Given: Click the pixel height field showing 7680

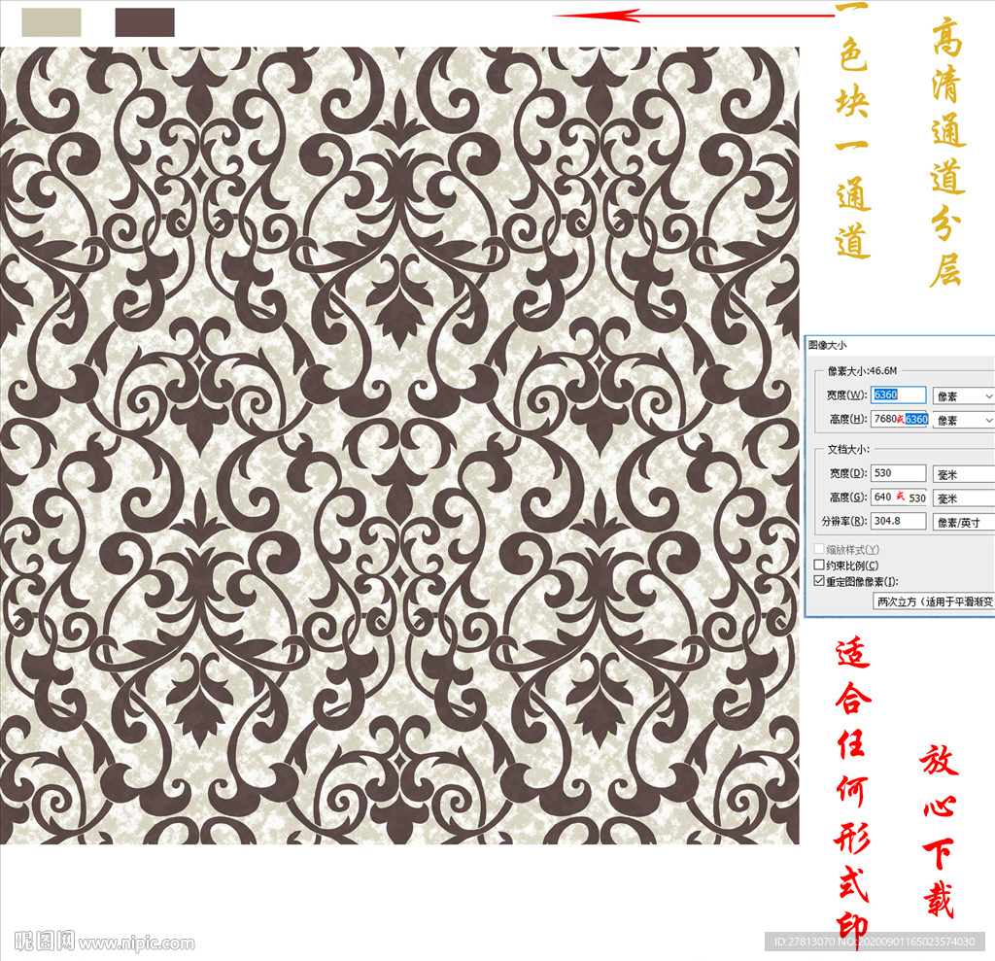Looking at the screenshot, I should pos(899,419).
